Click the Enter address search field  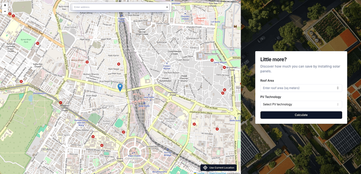118,7
